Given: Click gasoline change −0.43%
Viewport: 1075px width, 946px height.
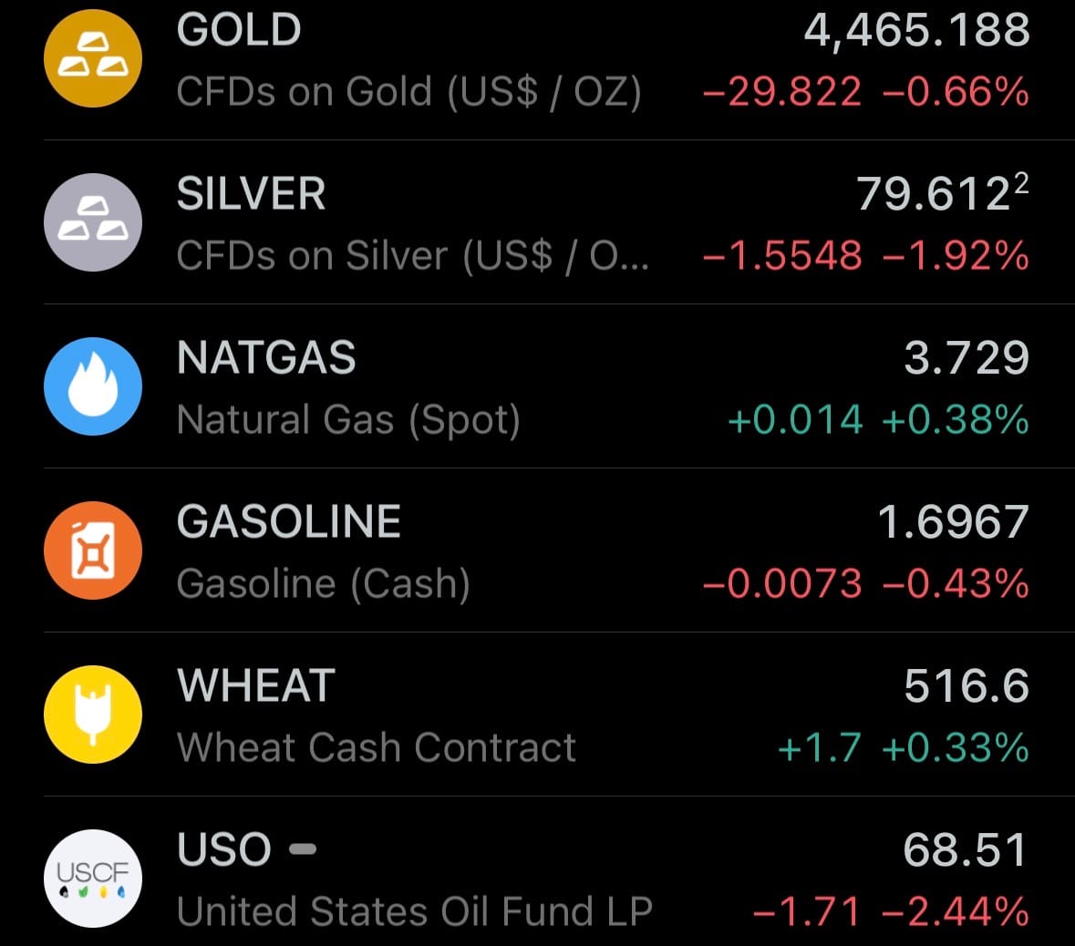Looking at the screenshot, I should pos(955,584).
